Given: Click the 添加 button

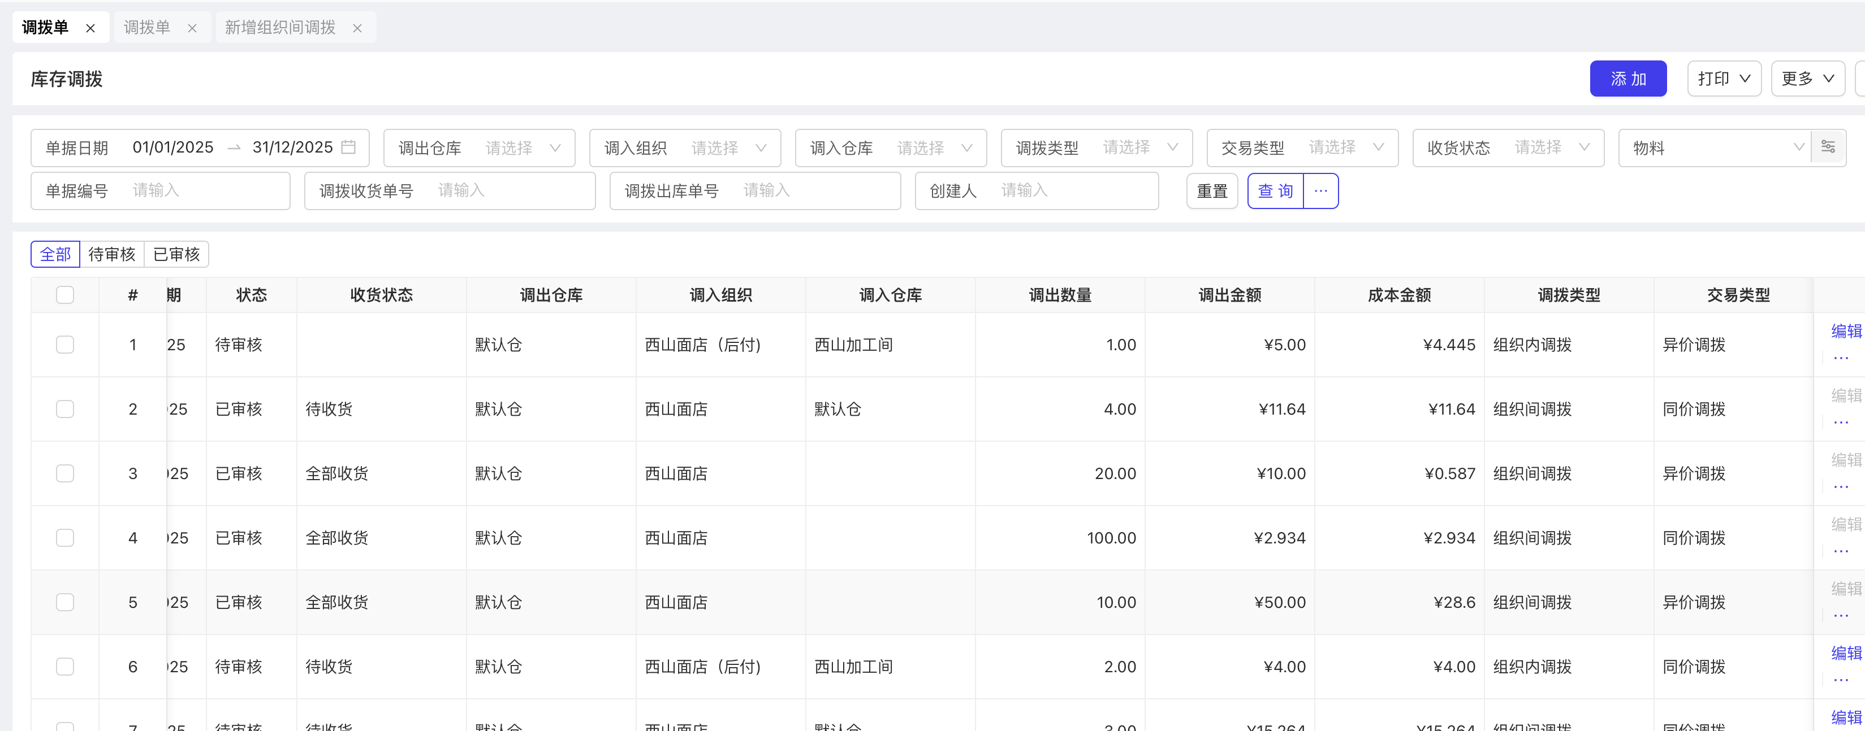Looking at the screenshot, I should pos(1627,79).
